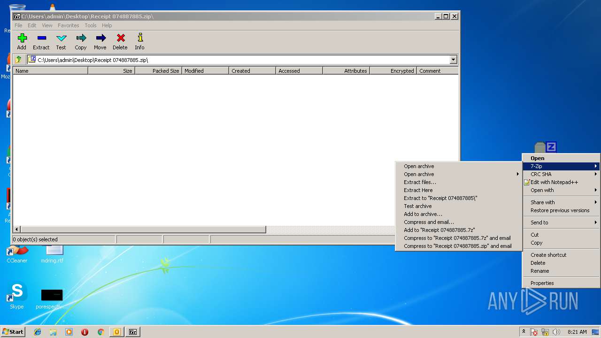Sort by Comment column header

point(437,71)
